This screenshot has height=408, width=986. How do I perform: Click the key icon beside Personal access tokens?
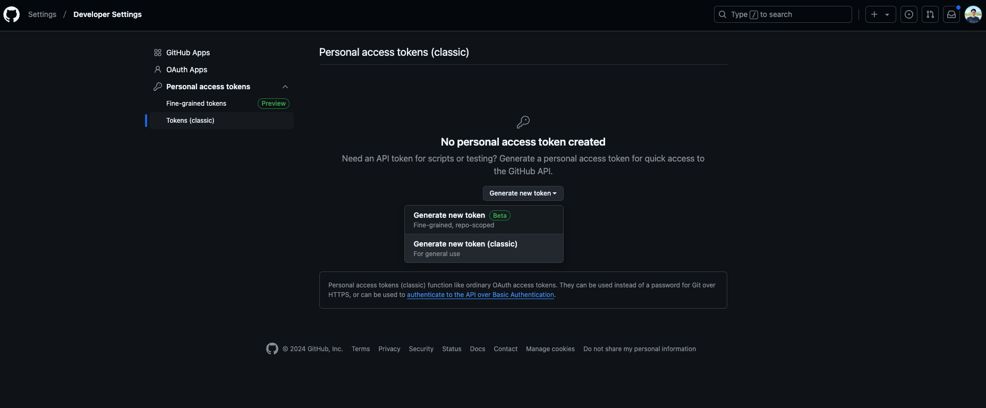click(158, 87)
